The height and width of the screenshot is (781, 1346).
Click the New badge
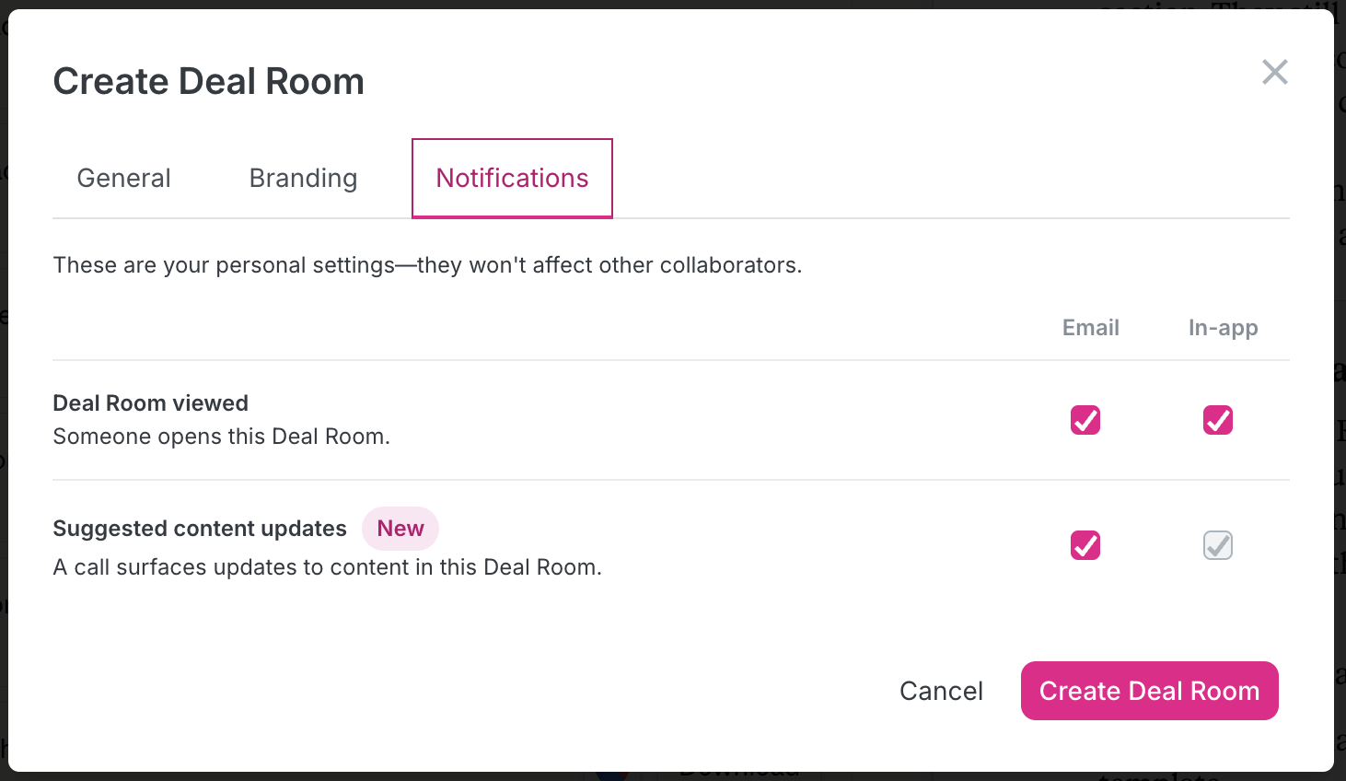tap(400, 528)
